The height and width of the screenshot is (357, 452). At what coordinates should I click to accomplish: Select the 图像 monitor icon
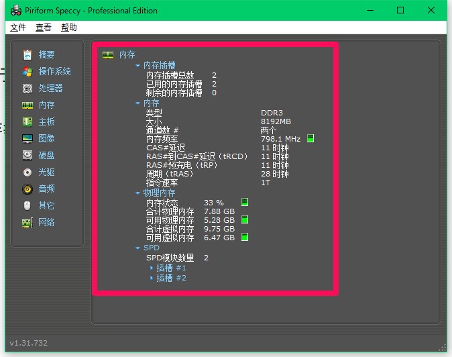pyautogui.click(x=27, y=138)
